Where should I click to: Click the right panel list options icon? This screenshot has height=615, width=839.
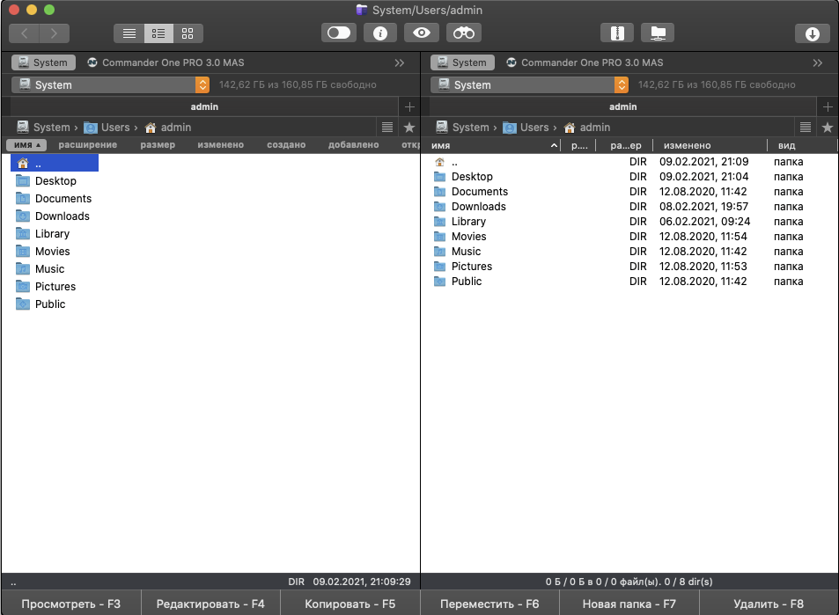[806, 128]
